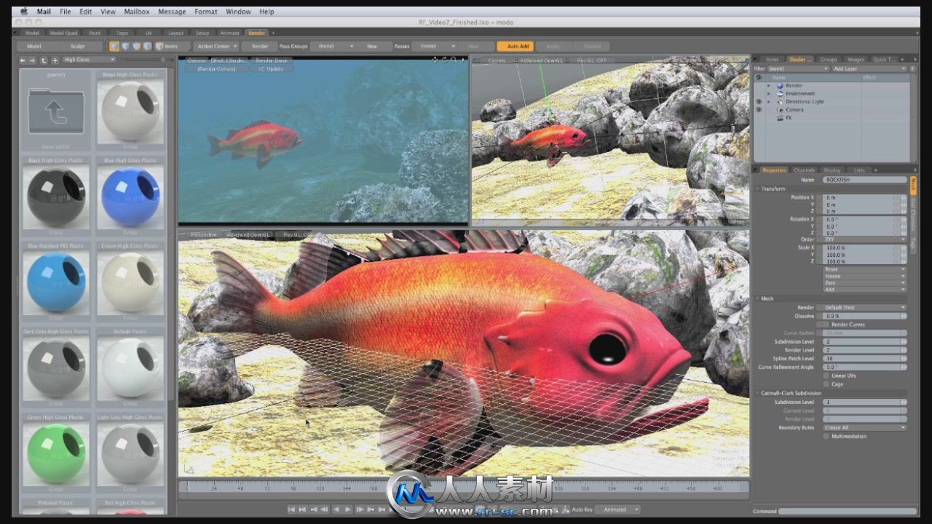Screen dimensions: 932x524
Task: Open the Mailbox menu
Action: coord(137,12)
